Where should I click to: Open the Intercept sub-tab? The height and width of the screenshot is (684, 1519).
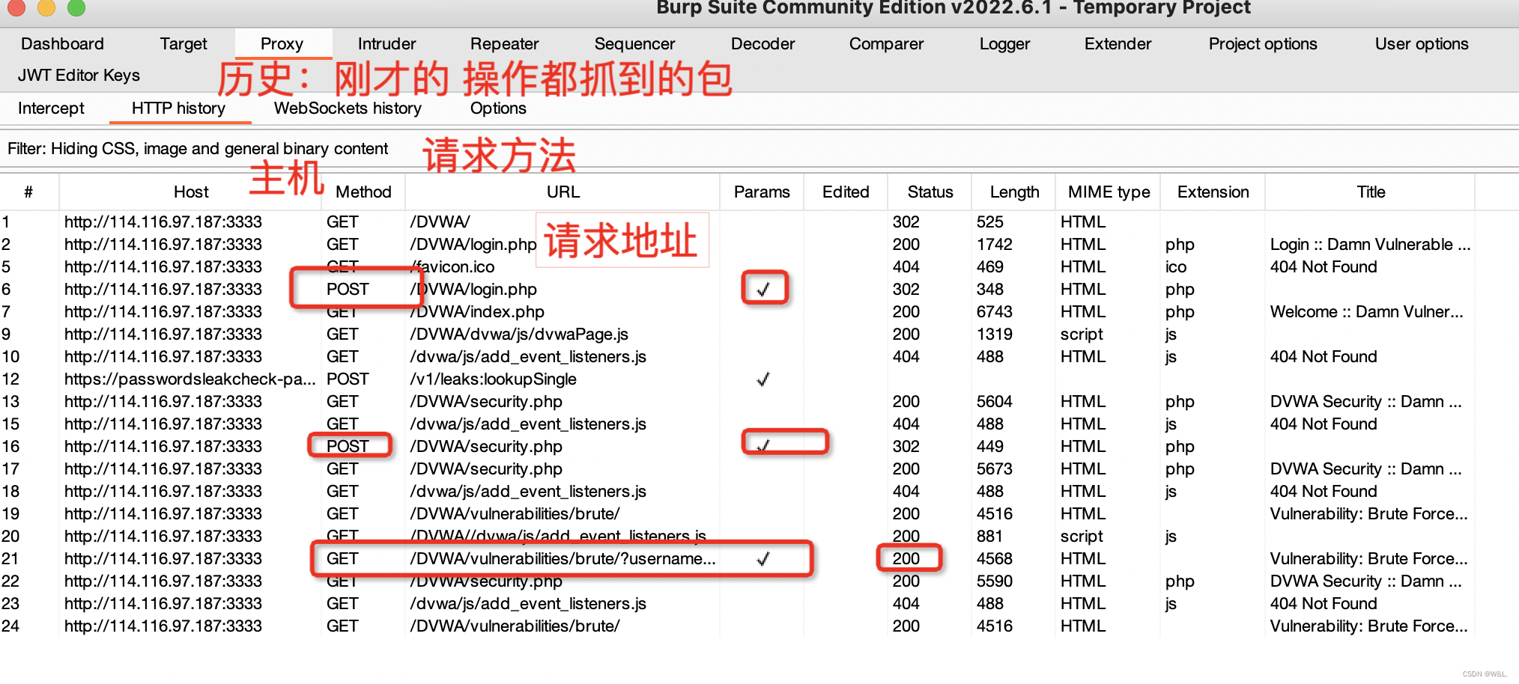[x=51, y=109]
